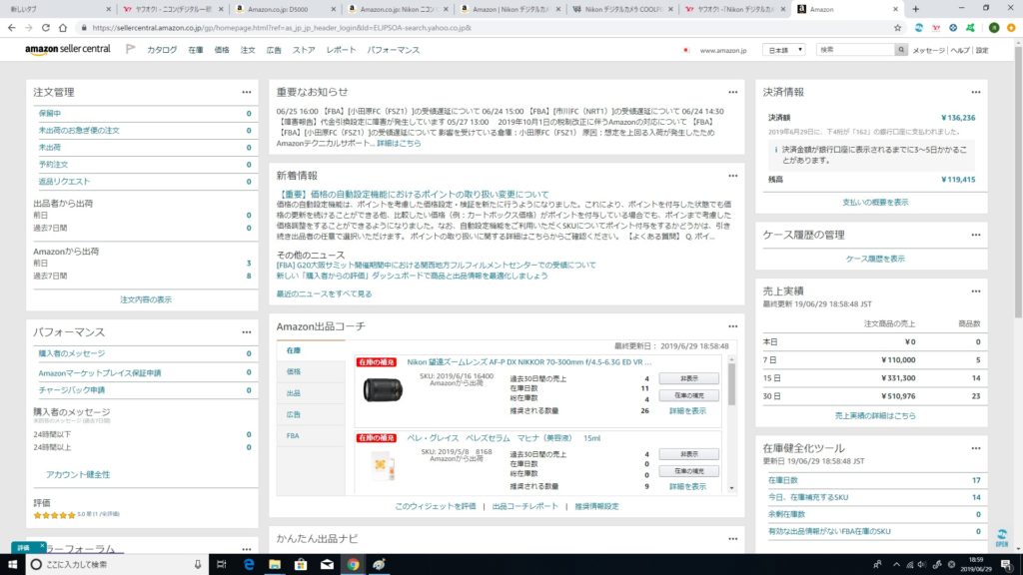Open ケース履歴の管理 widget options menu

976,236
